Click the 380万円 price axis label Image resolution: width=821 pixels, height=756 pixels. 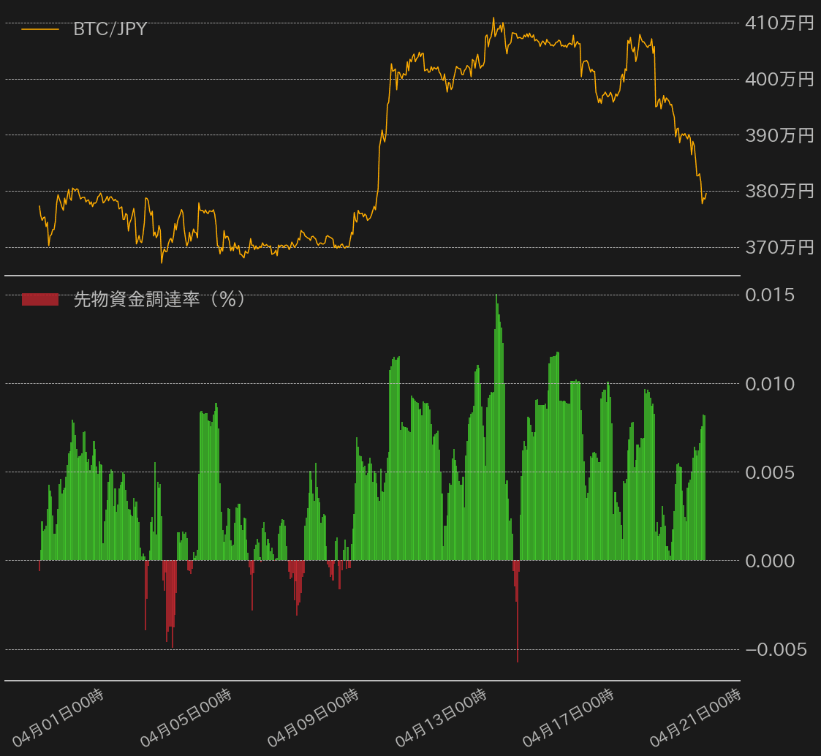coord(779,192)
